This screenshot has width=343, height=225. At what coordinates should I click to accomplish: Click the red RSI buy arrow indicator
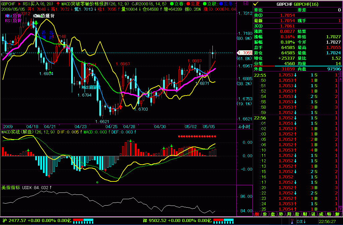(x=19, y=4)
